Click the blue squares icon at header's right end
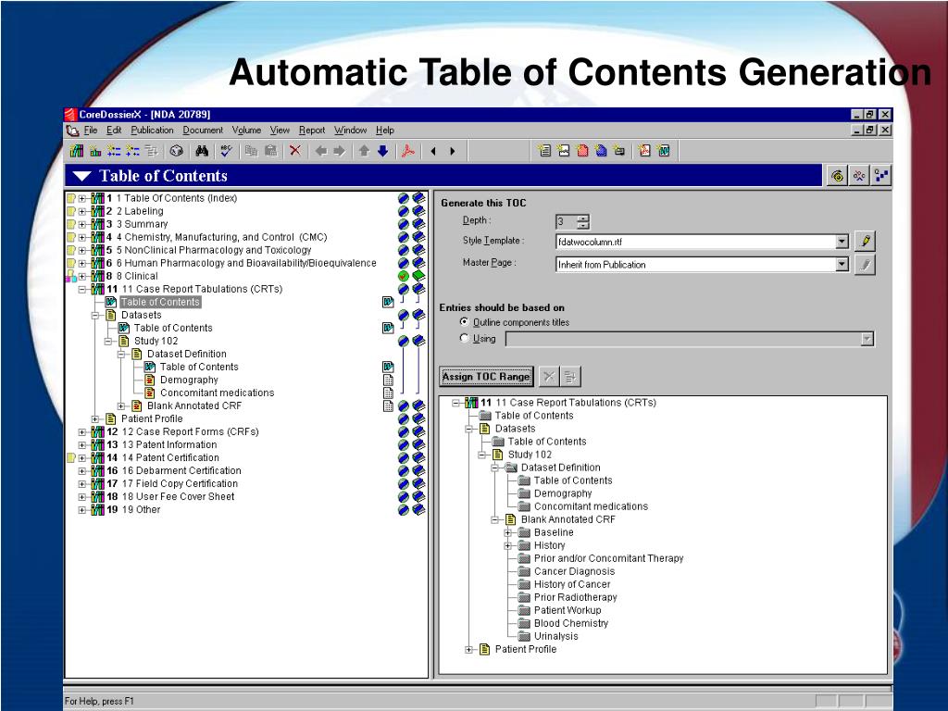This screenshot has height=711, width=948. point(881,176)
